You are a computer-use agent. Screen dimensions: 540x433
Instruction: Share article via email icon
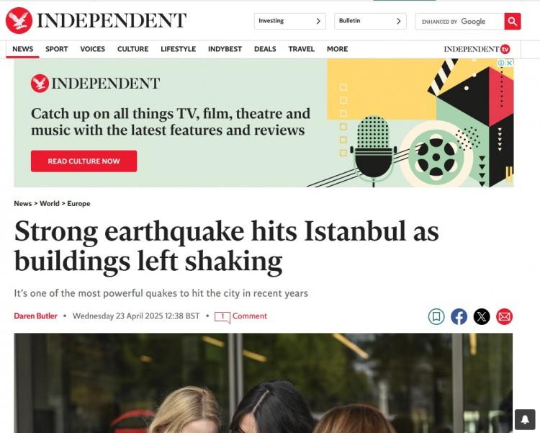(505, 316)
